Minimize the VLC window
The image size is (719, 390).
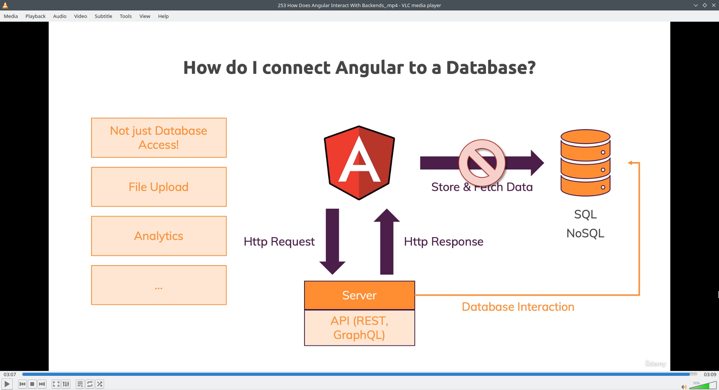(696, 5)
